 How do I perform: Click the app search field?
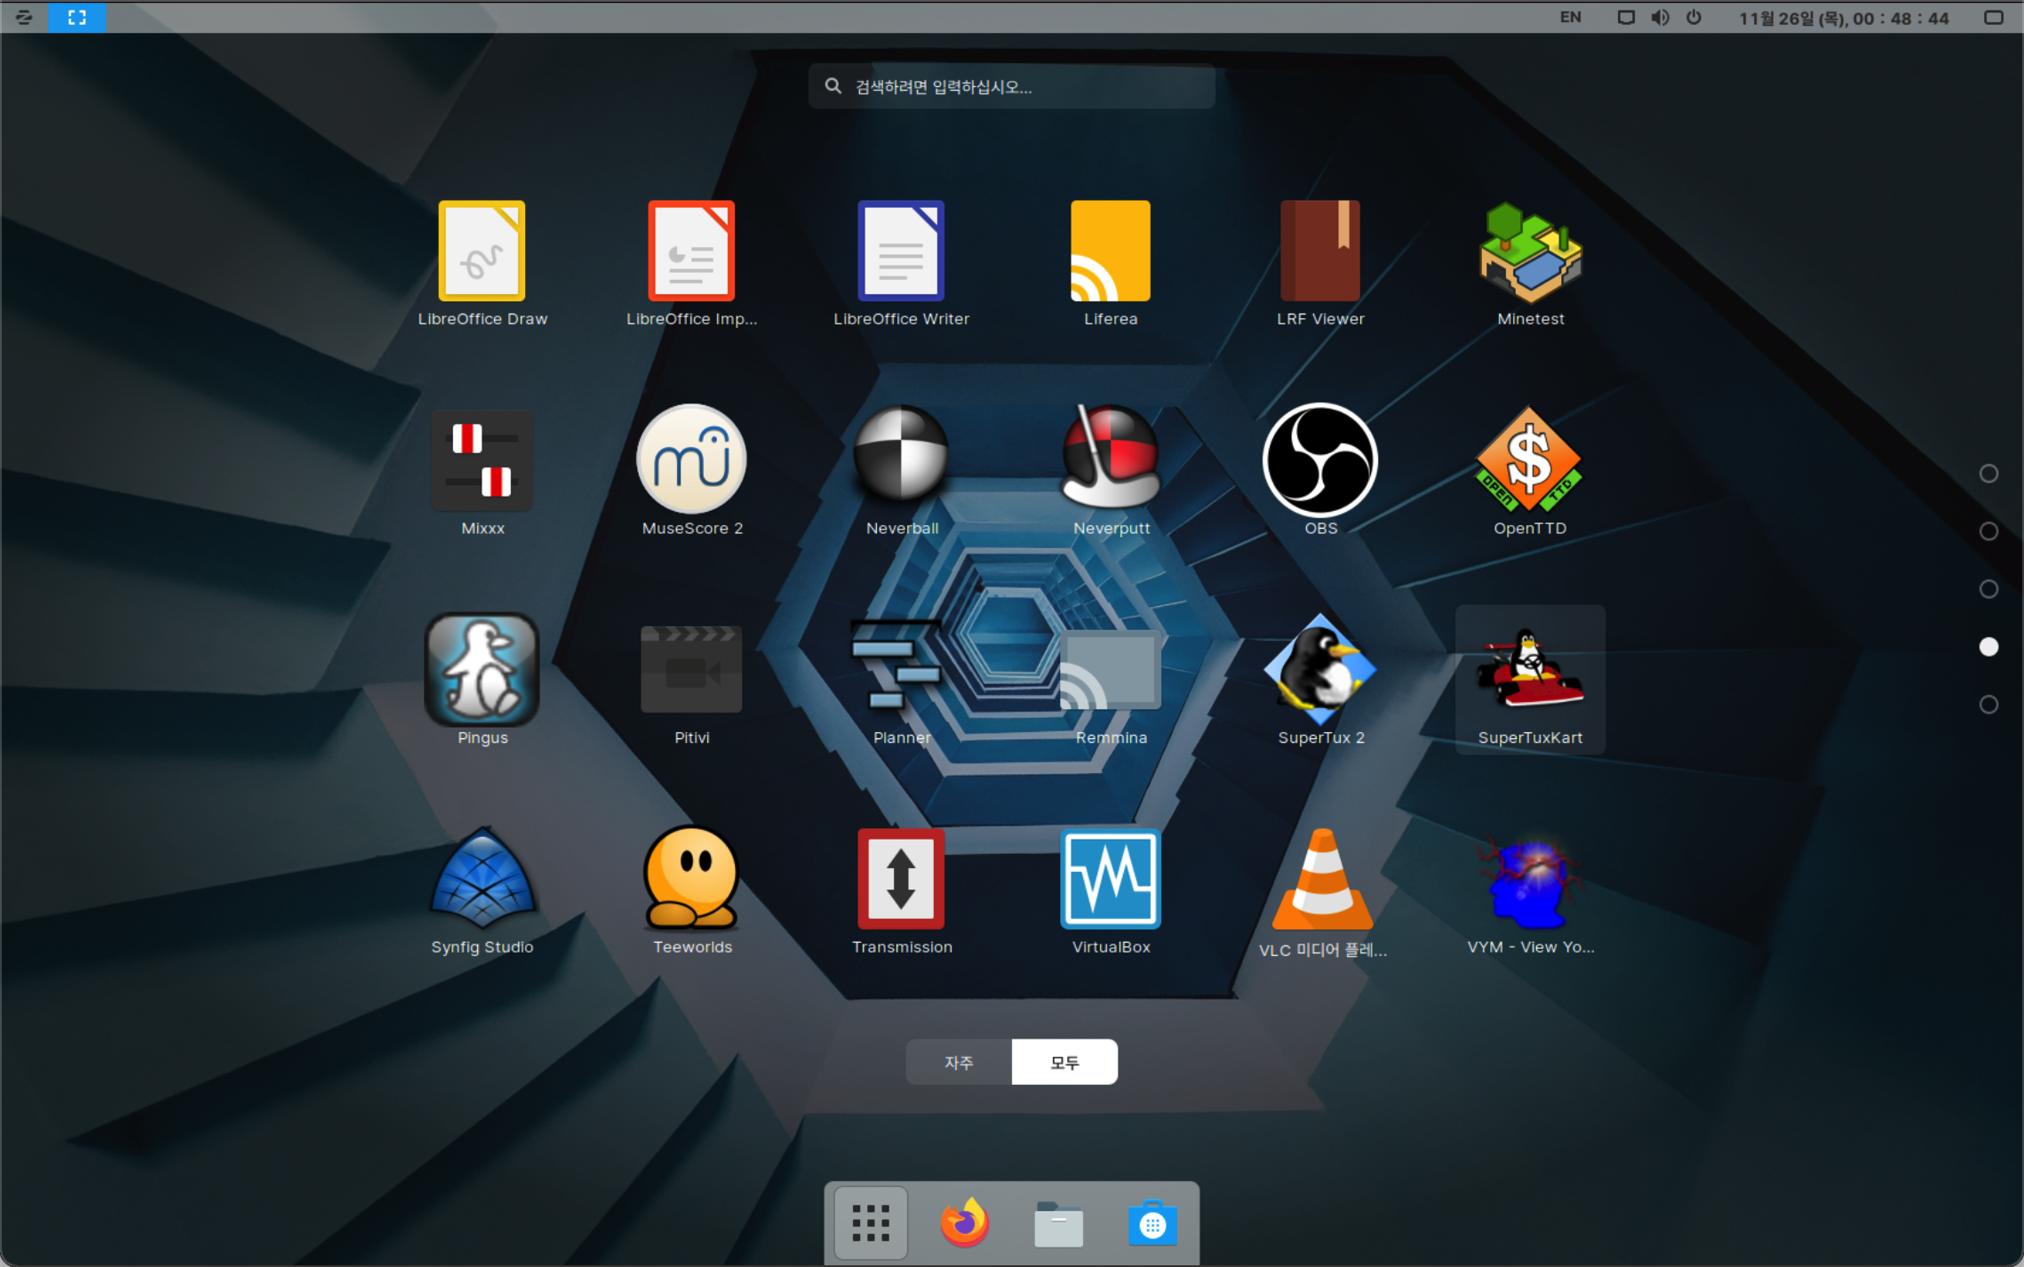point(1011,86)
